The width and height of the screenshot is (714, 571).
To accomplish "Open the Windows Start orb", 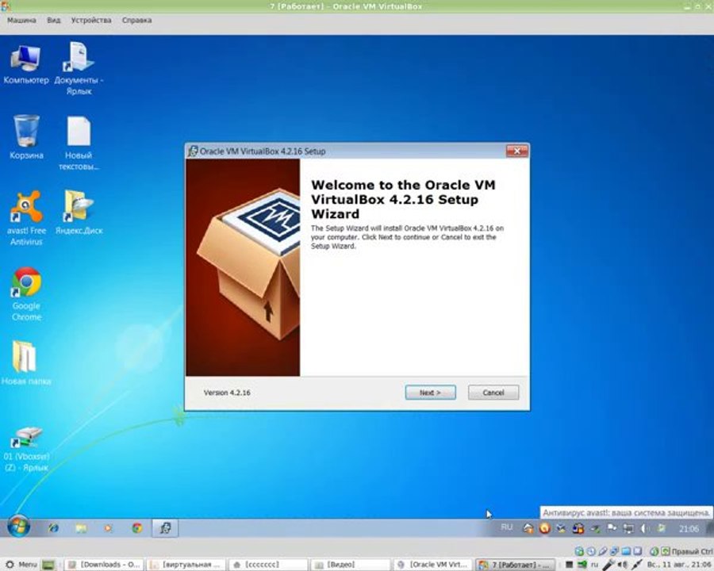I will point(19,527).
